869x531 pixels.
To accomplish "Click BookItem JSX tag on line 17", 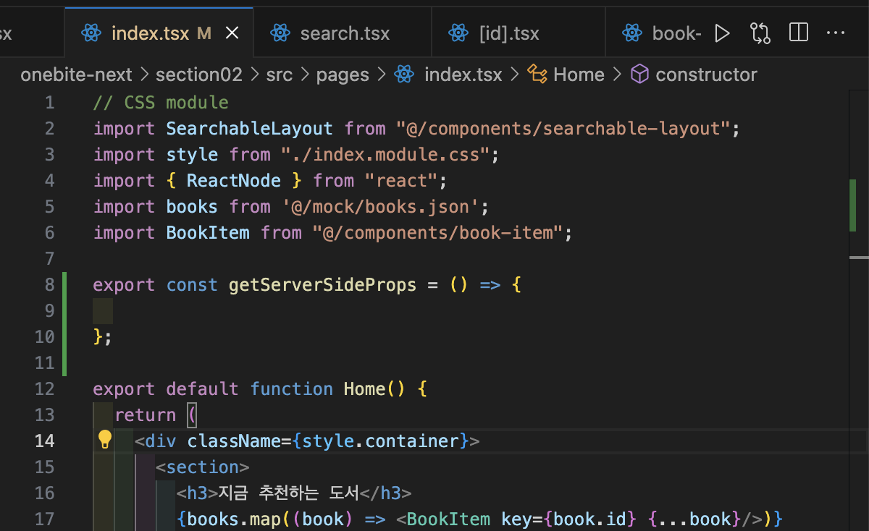I will point(448,519).
